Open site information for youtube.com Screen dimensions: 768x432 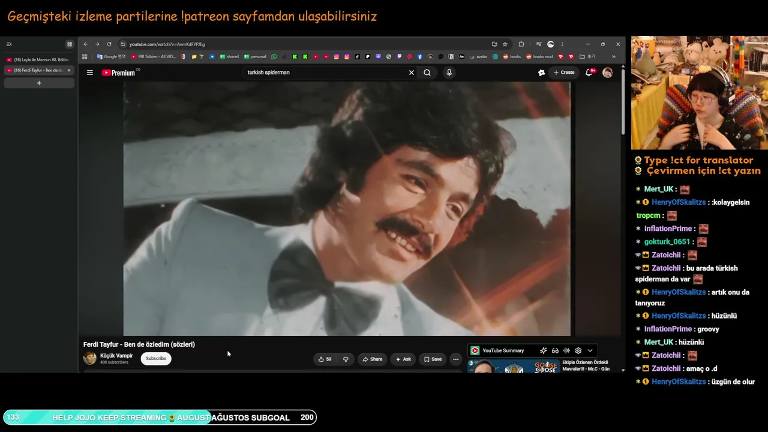tap(123, 44)
